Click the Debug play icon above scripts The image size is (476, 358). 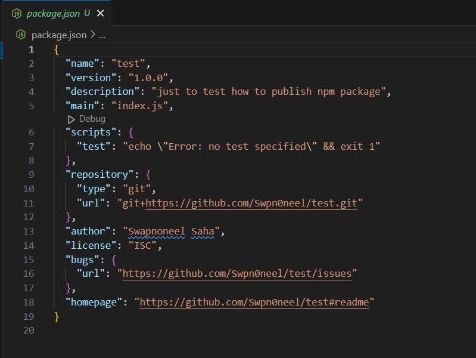click(71, 119)
